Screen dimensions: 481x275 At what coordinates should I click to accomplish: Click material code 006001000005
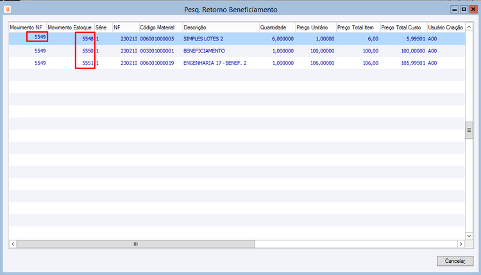pyautogui.click(x=157, y=39)
